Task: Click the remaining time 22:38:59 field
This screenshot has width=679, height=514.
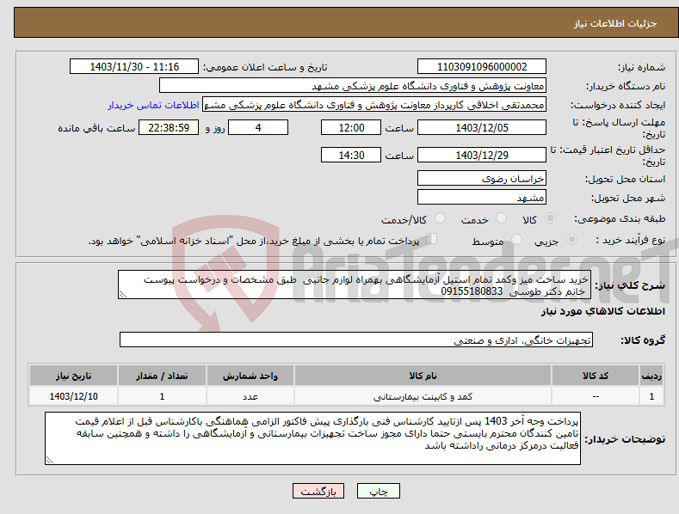Action: click(x=169, y=127)
